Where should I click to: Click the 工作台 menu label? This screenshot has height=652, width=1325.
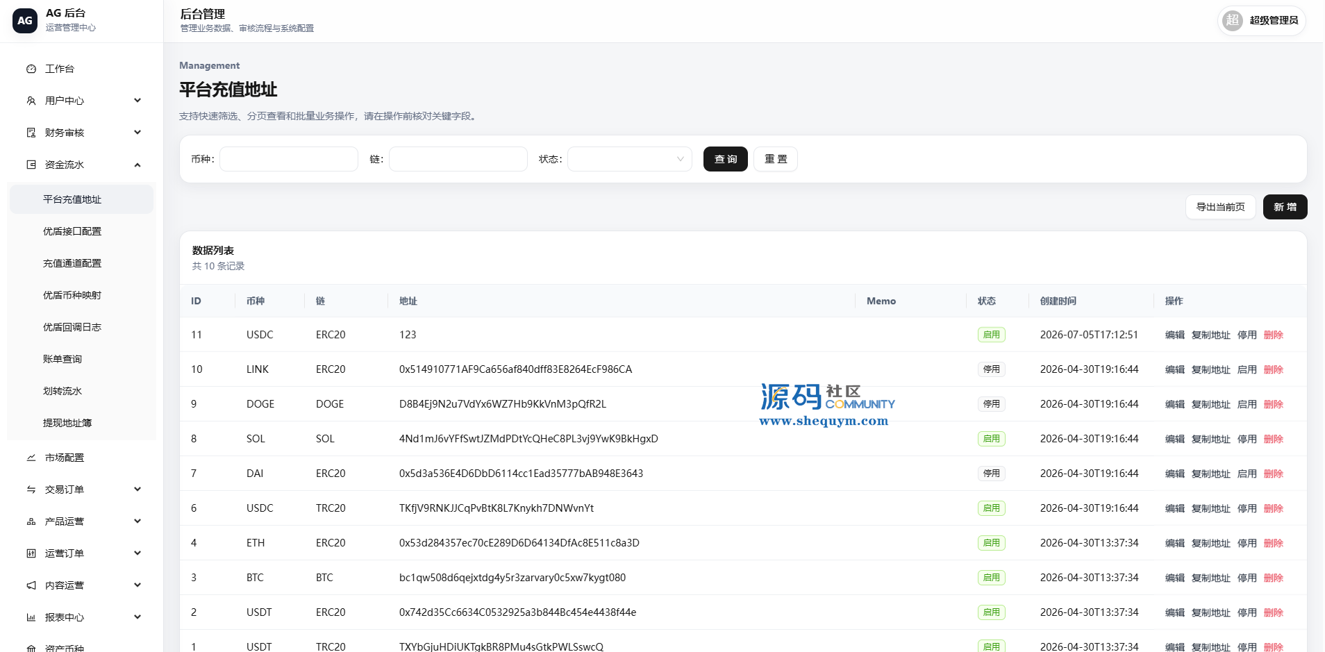[x=60, y=69]
